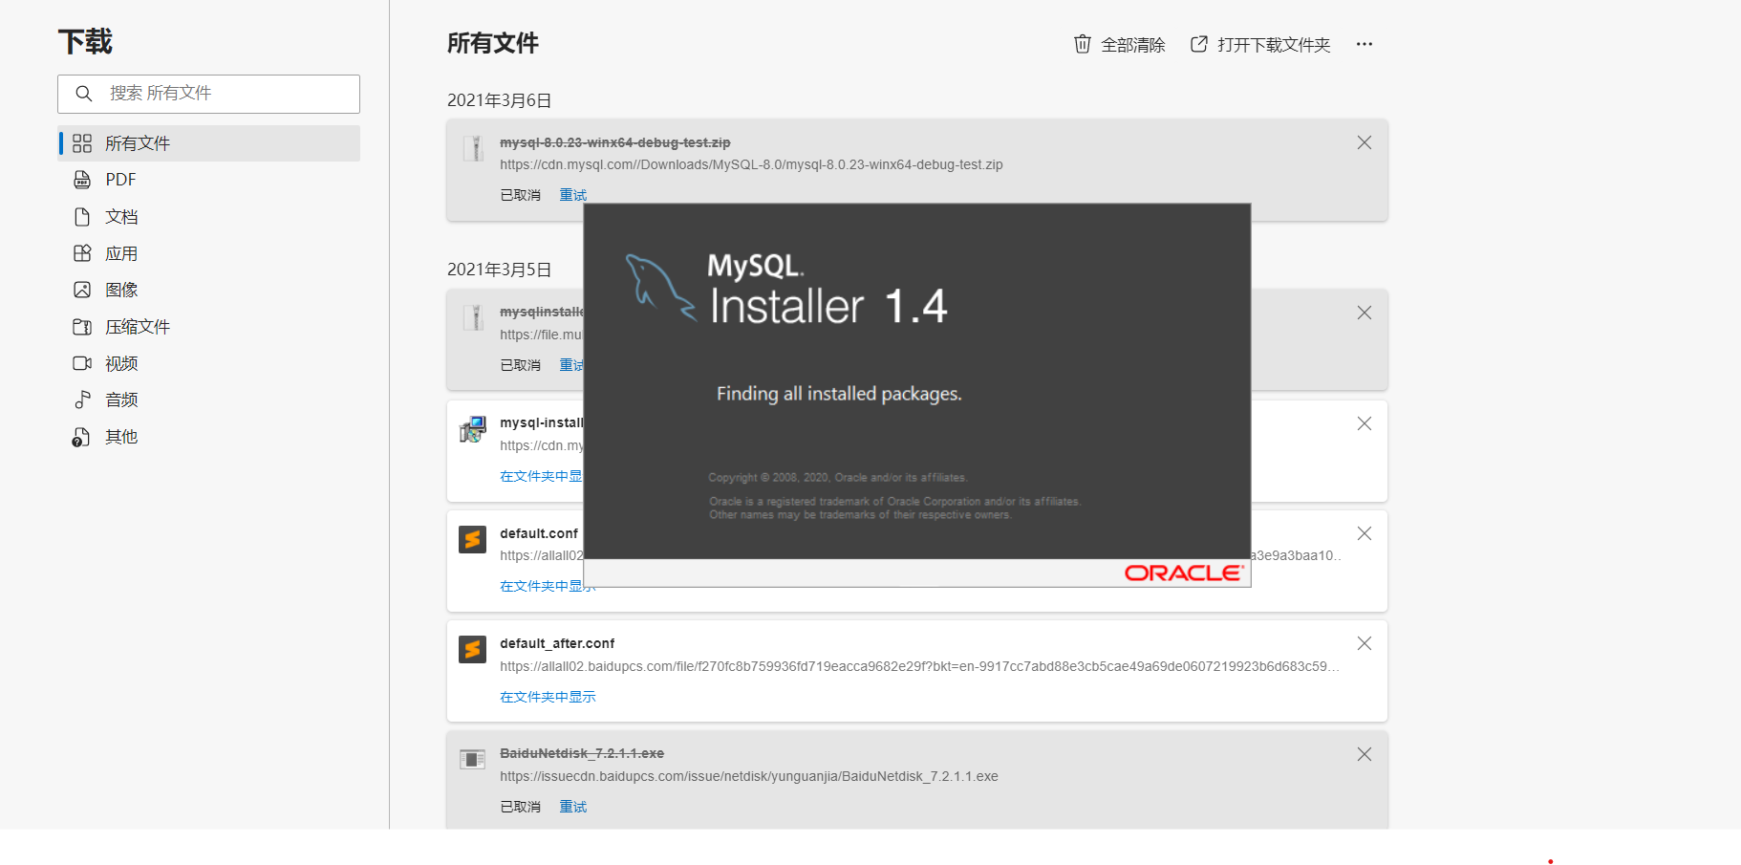1741x865 pixels.
Task: Retry the mysql-8.0.23-winx64-debug-test.zip download
Action: (573, 195)
